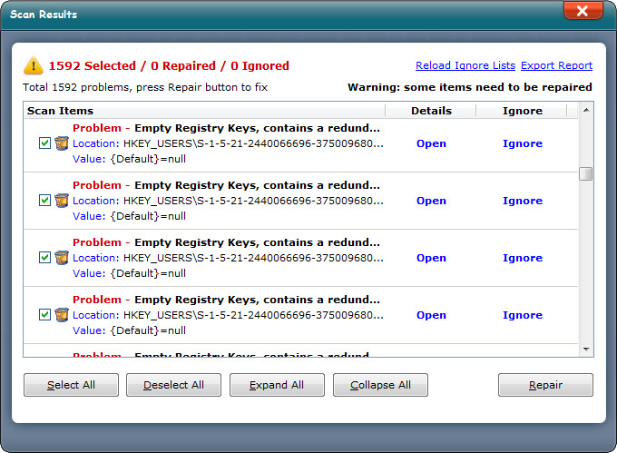Open details for the second problem row
Screen dimensions: 617x453
(431, 201)
